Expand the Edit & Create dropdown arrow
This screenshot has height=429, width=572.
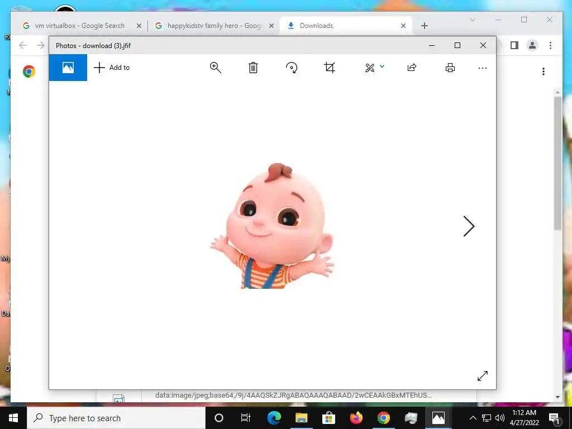coord(382,66)
